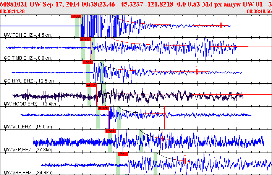The height and width of the screenshot is (175, 272).
Task: Select the iPc0 pick flag on TIMB trace
Action: (x=86, y=39)
